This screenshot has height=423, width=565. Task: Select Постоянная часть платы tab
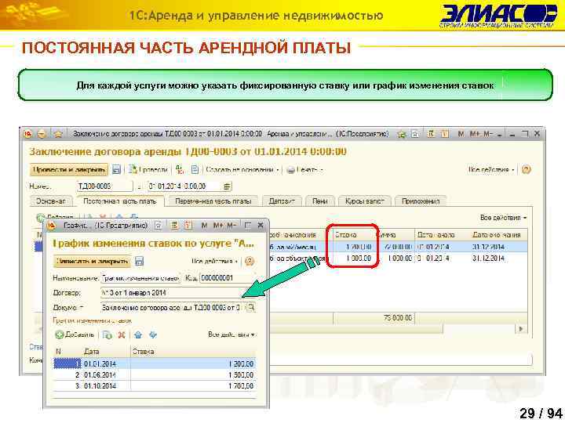click(120, 201)
